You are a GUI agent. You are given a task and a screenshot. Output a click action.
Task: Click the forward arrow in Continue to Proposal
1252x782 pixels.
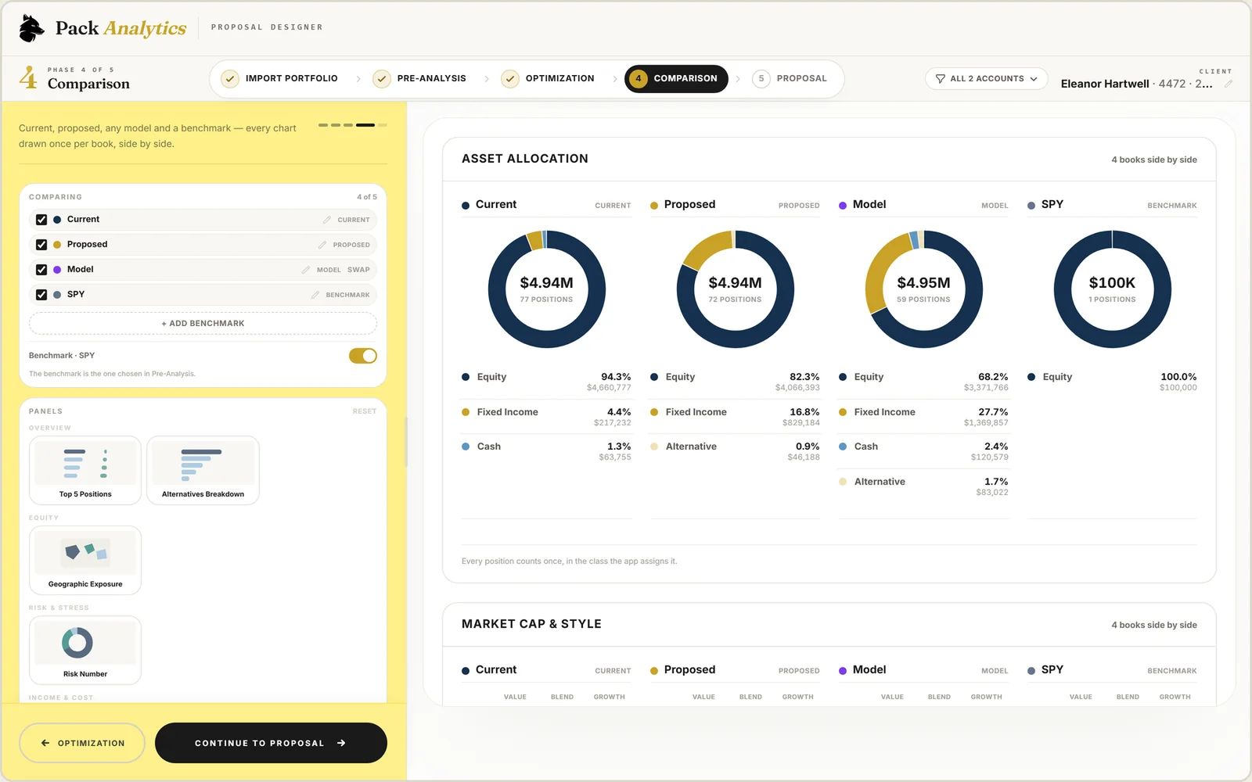(341, 743)
